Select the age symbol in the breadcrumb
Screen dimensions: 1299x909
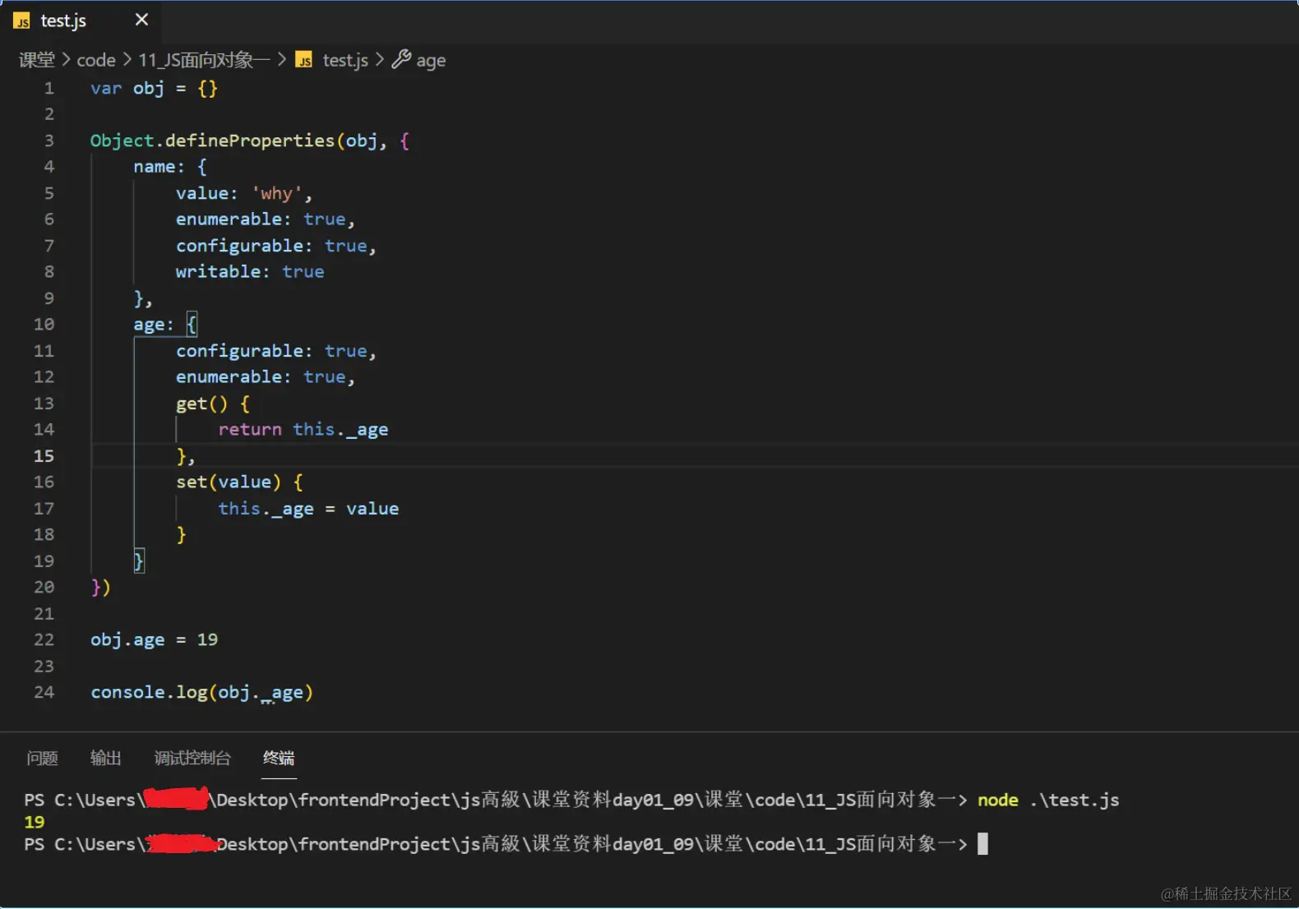pyautogui.click(x=431, y=61)
